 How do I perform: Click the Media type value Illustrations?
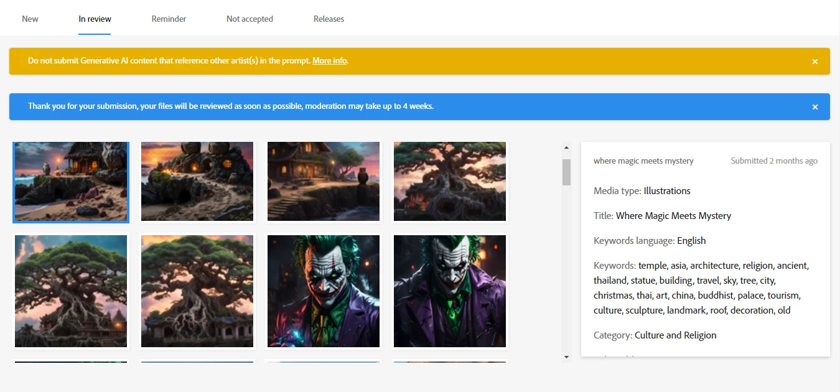[x=667, y=191]
